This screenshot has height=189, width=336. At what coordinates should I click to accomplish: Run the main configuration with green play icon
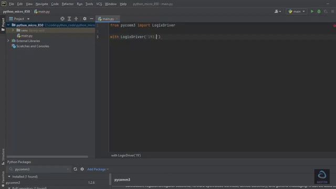(x=312, y=12)
